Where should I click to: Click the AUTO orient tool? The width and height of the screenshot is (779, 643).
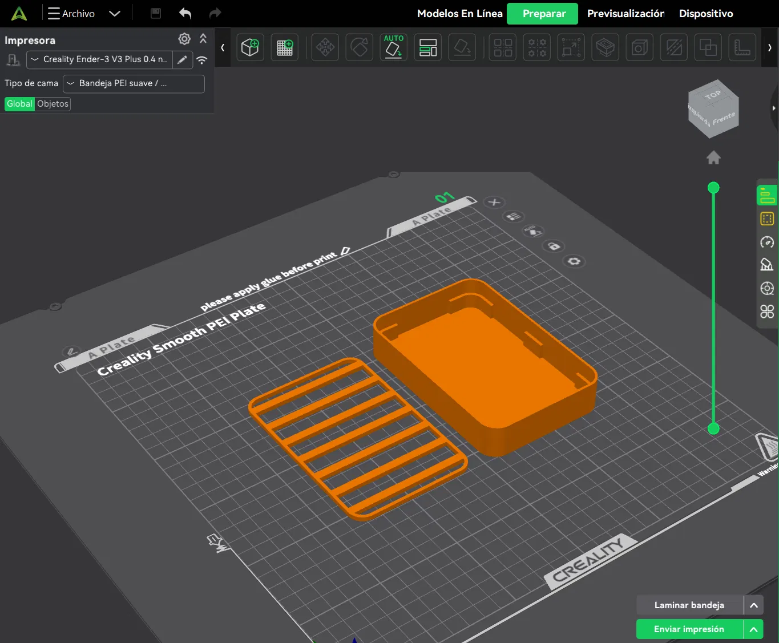click(x=393, y=47)
